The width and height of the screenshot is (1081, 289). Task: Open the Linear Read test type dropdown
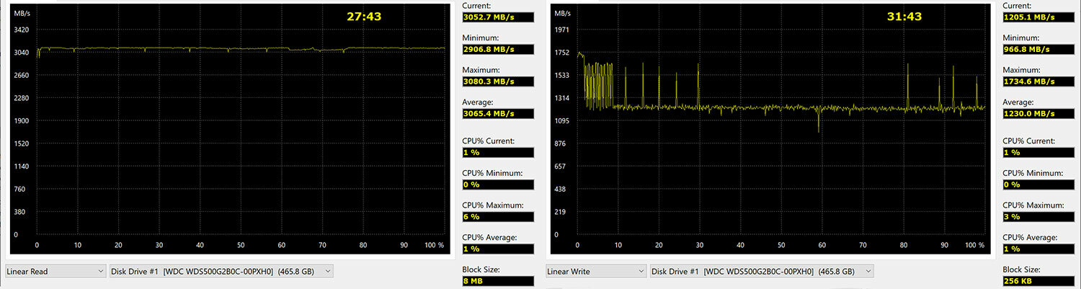click(x=55, y=272)
